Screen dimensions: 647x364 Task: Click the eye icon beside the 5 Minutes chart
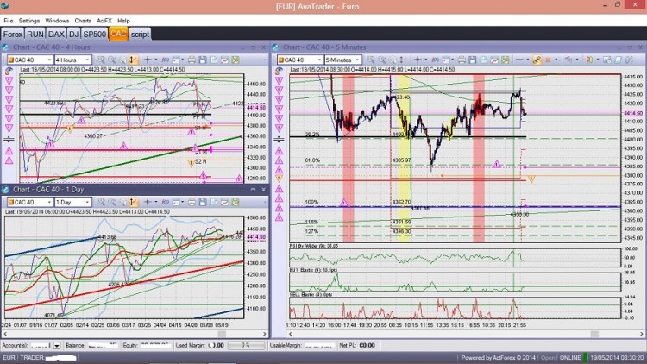(279, 72)
